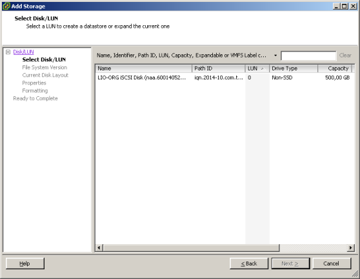Click the left scroll arrow of horizontal scrollbar
This screenshot has width=360, height=279.
99,248
